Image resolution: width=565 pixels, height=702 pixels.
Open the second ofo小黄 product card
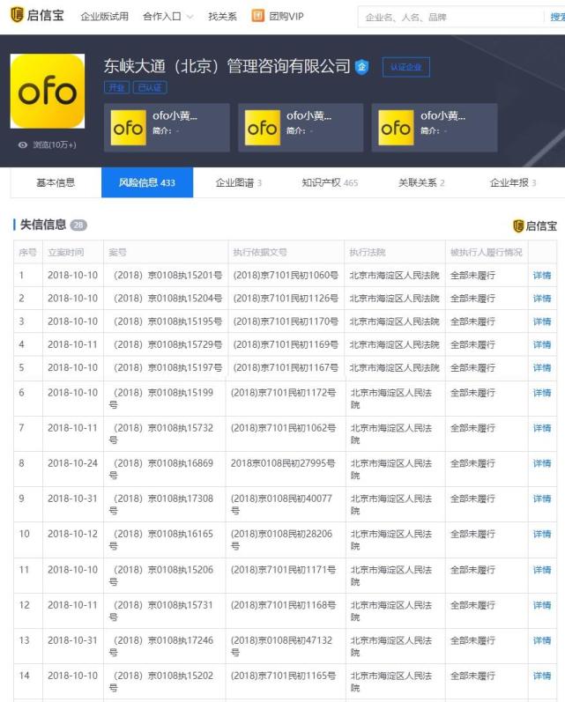[301, 128]
